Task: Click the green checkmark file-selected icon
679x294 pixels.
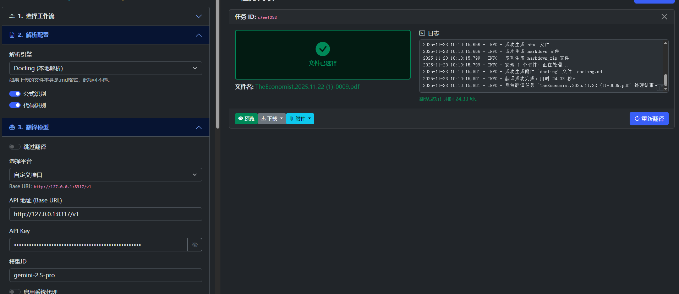Action: click(323, 49)
